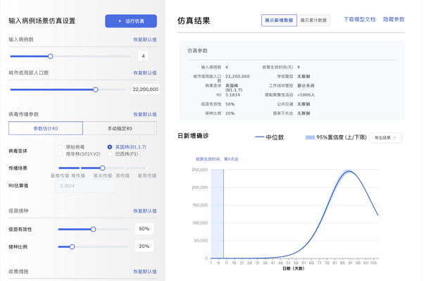
Task: Reset 输入病例数 with 恢复默认值
Action: pos(145,39)
